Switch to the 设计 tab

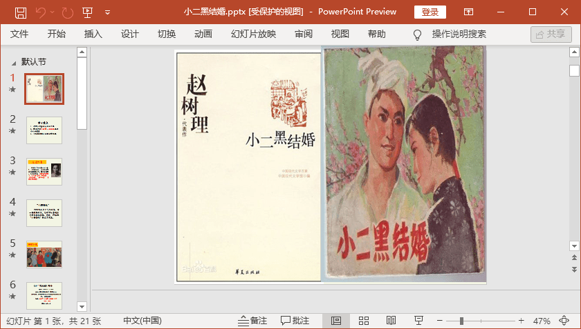(130, 34)
